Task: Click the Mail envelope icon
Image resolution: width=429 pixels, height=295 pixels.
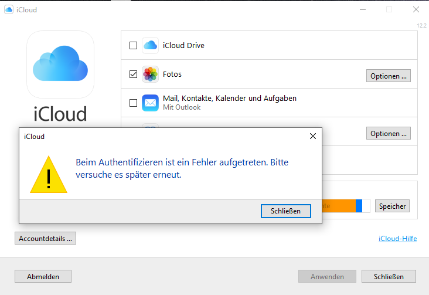Action: tap(151, 103)
